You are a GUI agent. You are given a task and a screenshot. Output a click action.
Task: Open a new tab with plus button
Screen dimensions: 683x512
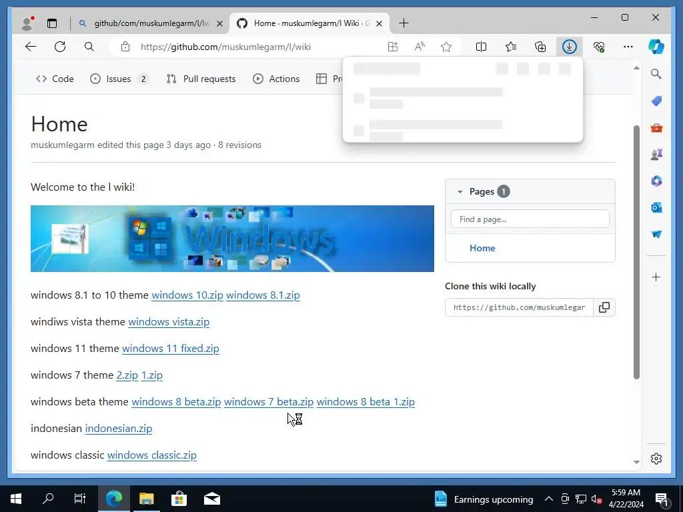(x=404, y=23)
